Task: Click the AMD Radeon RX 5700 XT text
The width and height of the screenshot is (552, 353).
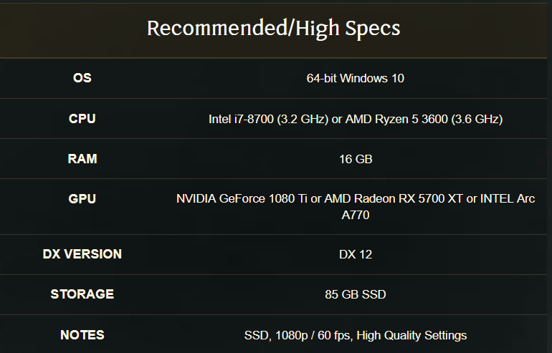Action: [394, 198]
